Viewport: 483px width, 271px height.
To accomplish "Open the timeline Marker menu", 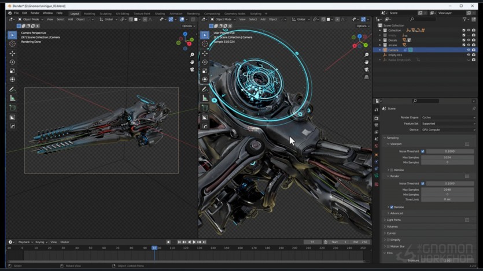I will point(65,242).
